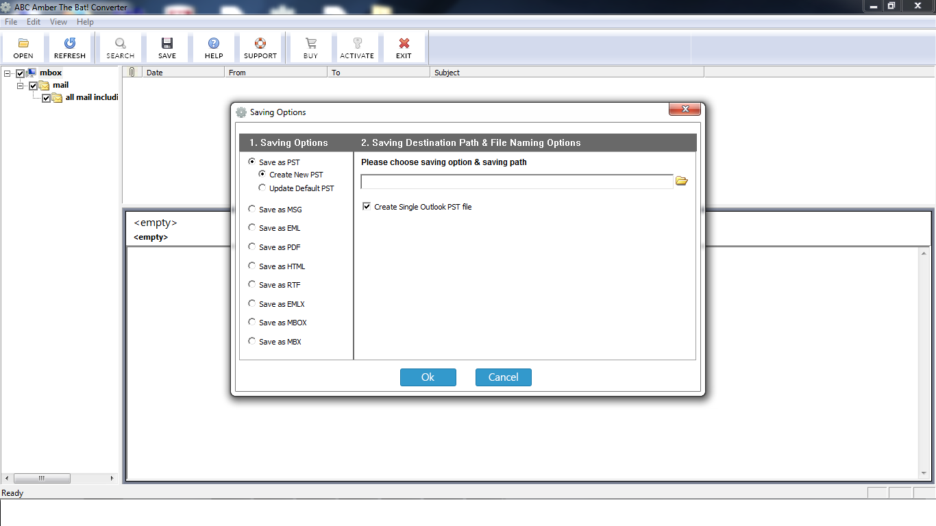
Task: Click the mail folder icon in tree
Action: [45, 86]
